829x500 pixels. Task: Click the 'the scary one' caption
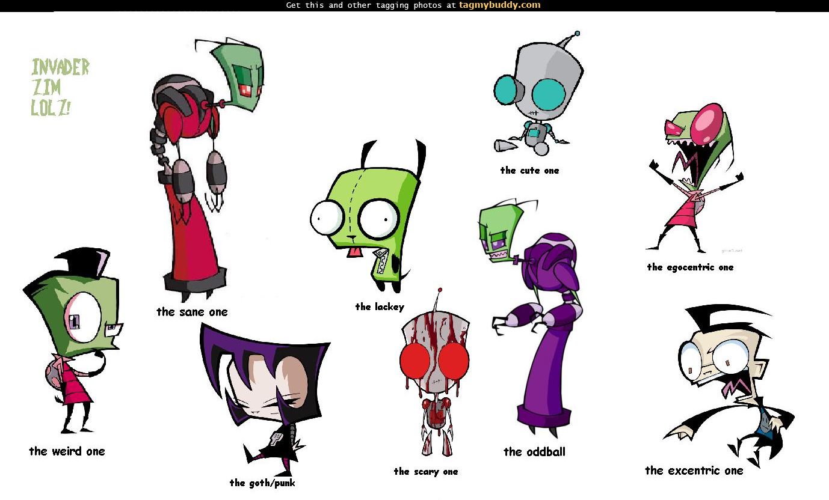coord(426,472)
